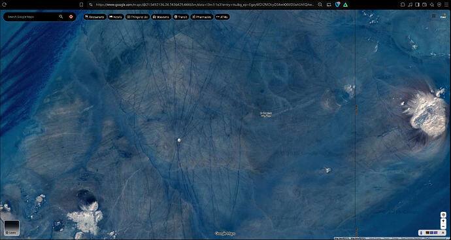451x240 pixels.
Task: Select the ATMs category chip
Action: tap(222, 17)
